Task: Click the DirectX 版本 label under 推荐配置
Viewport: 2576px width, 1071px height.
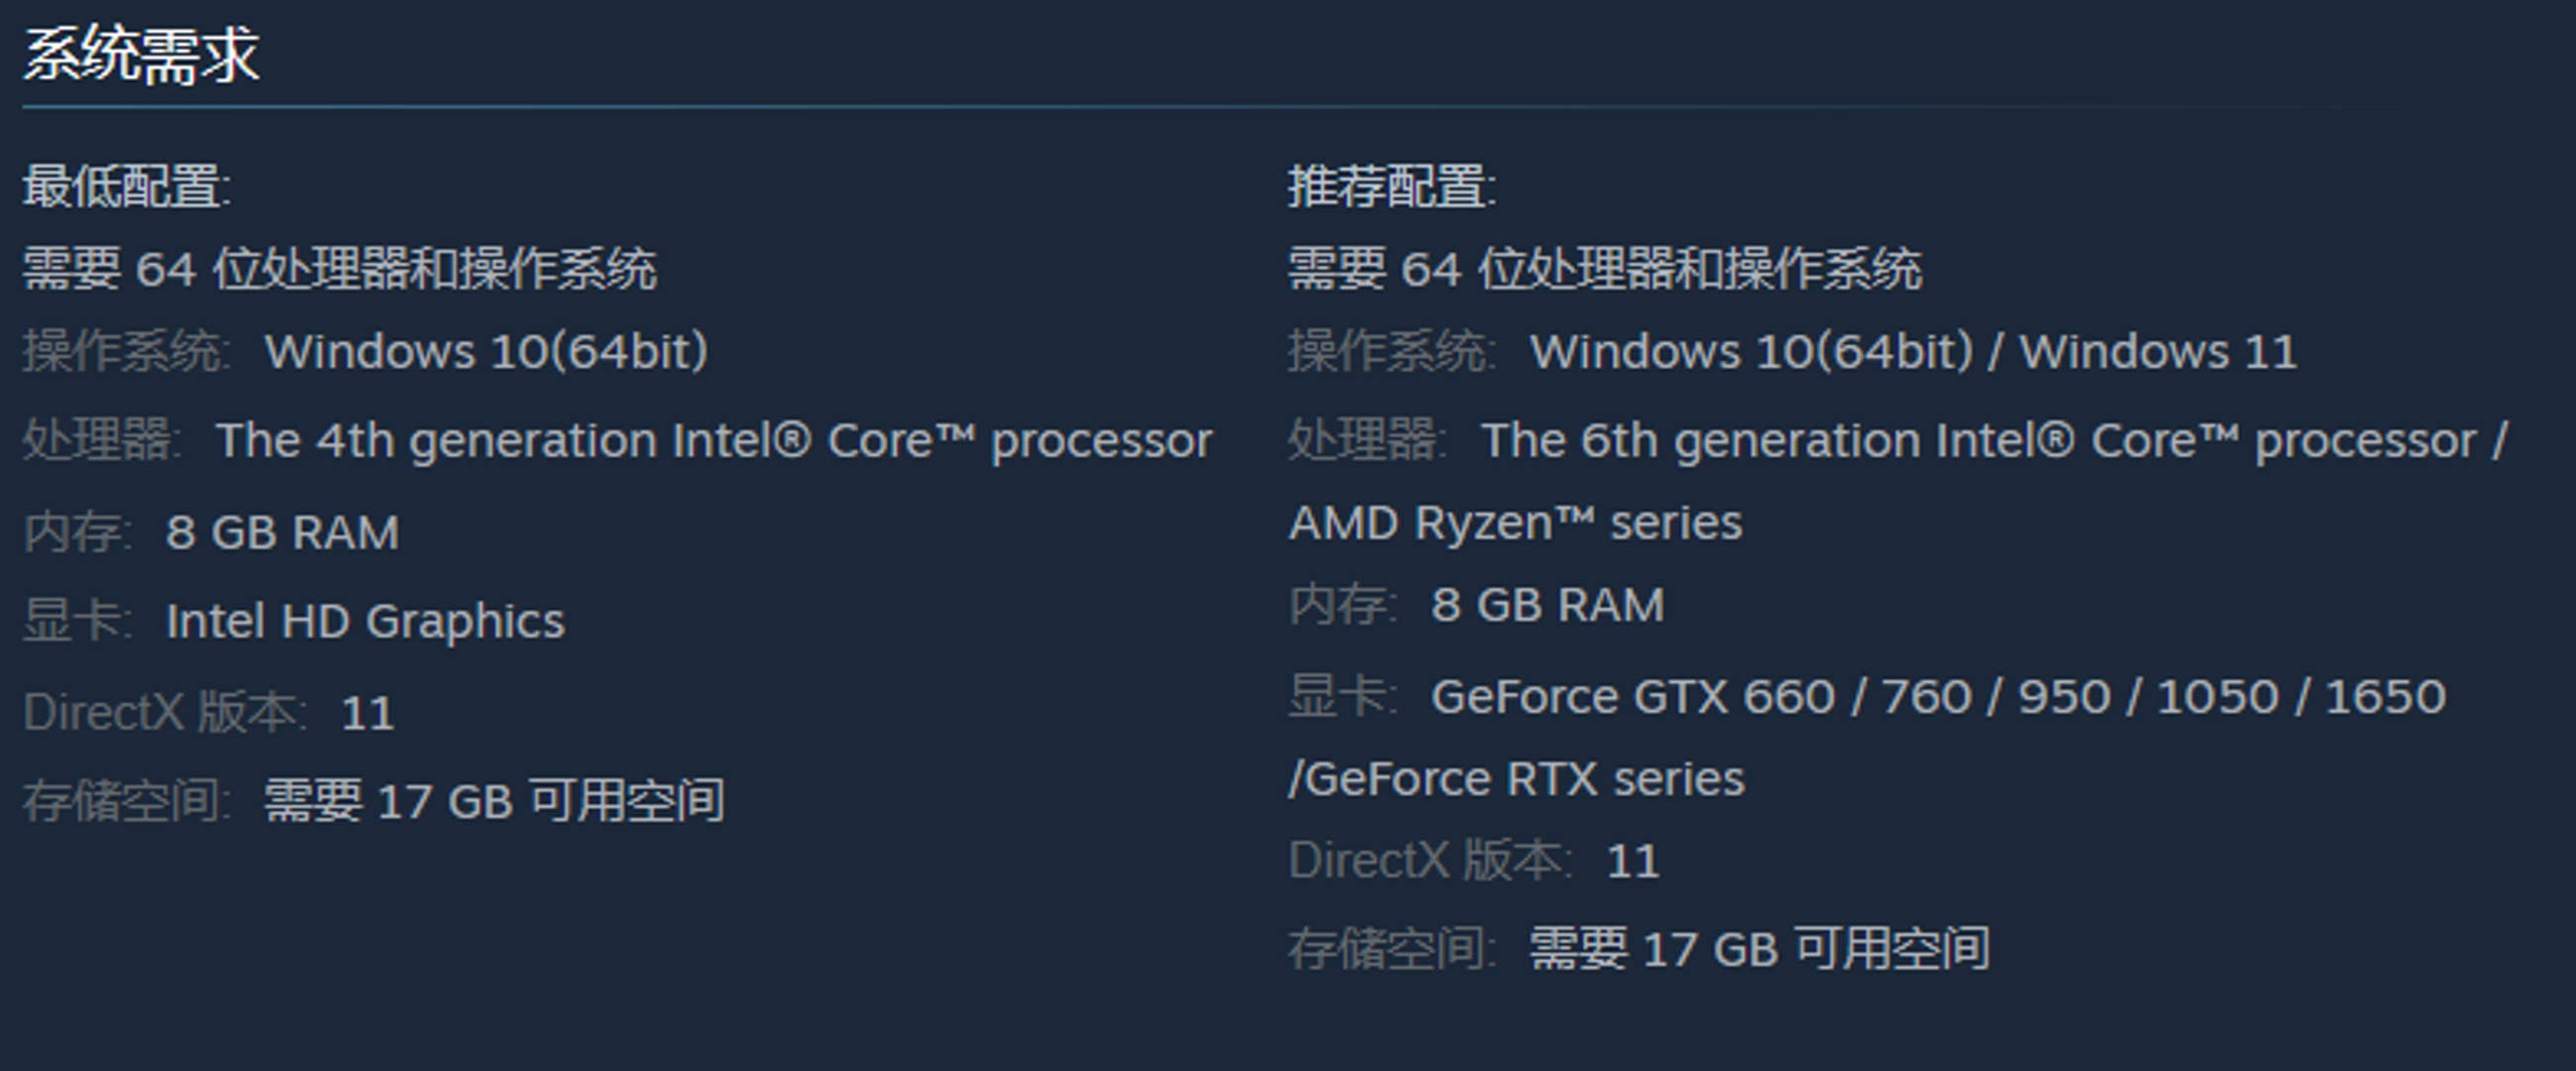Action: tap(1429, 861)
